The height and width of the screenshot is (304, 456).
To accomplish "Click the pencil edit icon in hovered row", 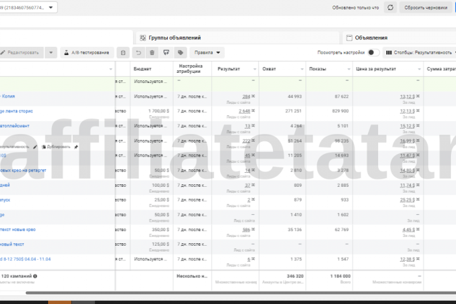I will 35,147.
